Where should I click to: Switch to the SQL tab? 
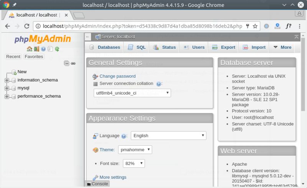coord(137,47)
